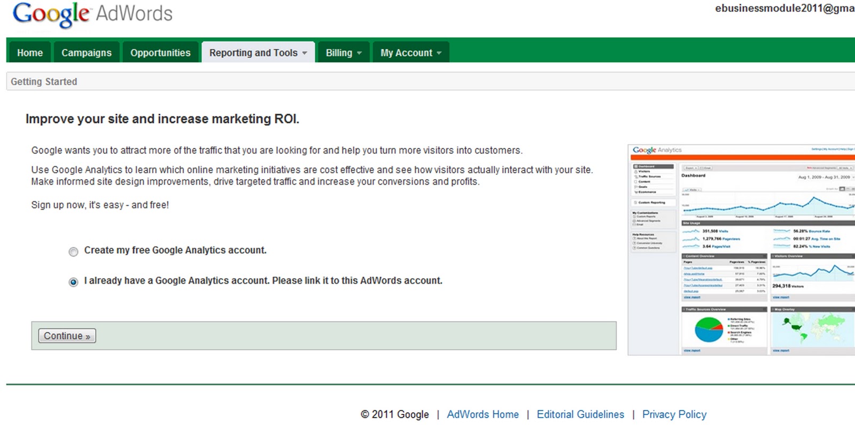Open the Billing dropdown menu
This screenshot has height=425, width=855.
344,53
